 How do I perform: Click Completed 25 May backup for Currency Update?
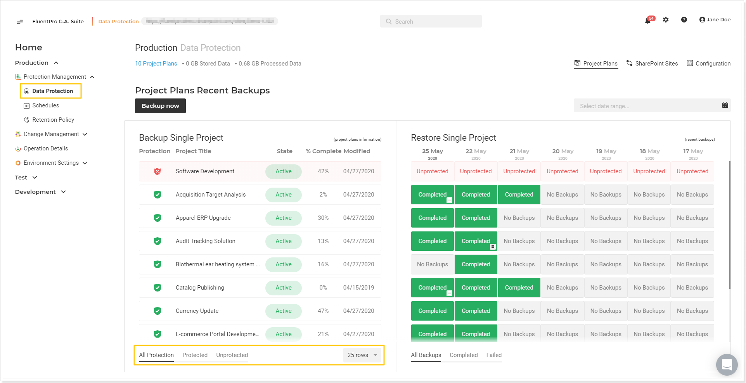[433, 311]
